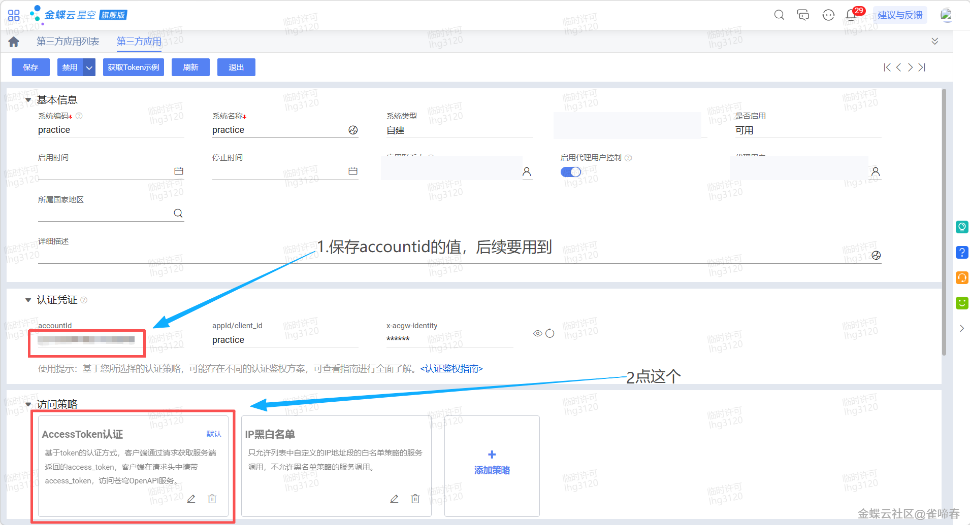The image size is (970, 525).
Task: Open the blue question help sidebar icon
Action: coord(962,252)
